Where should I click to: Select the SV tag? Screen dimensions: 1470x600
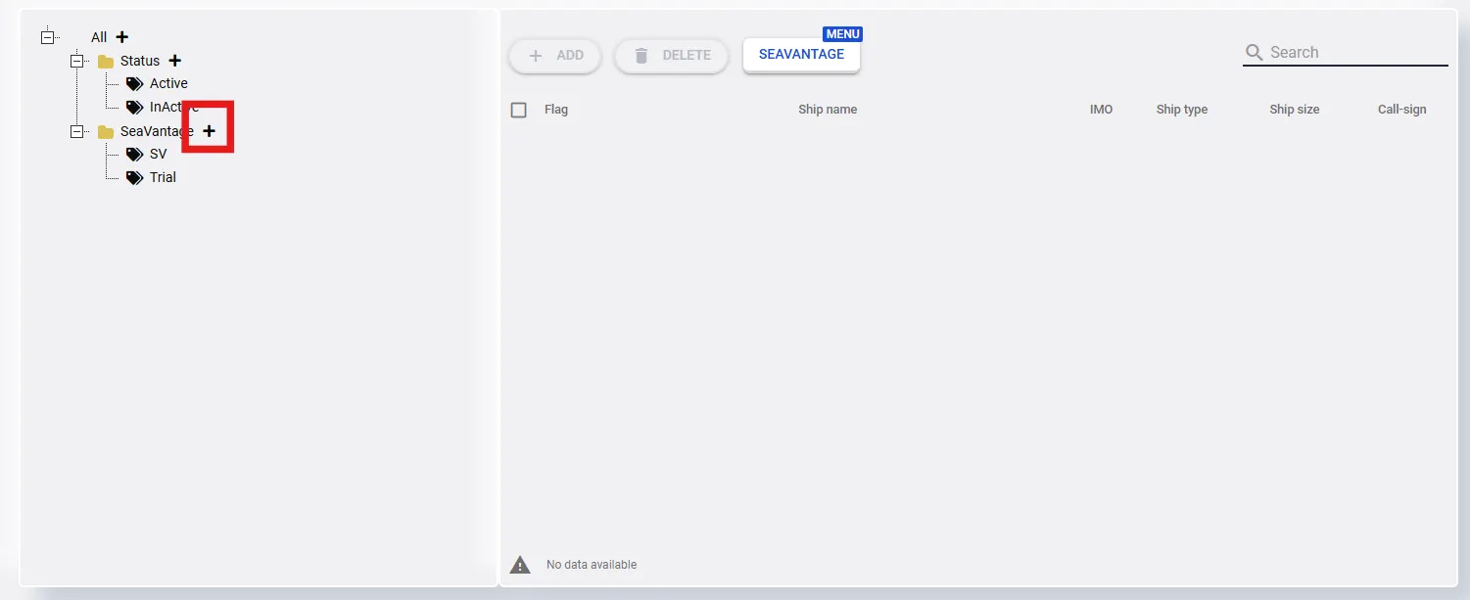click(x=159, y=154)
